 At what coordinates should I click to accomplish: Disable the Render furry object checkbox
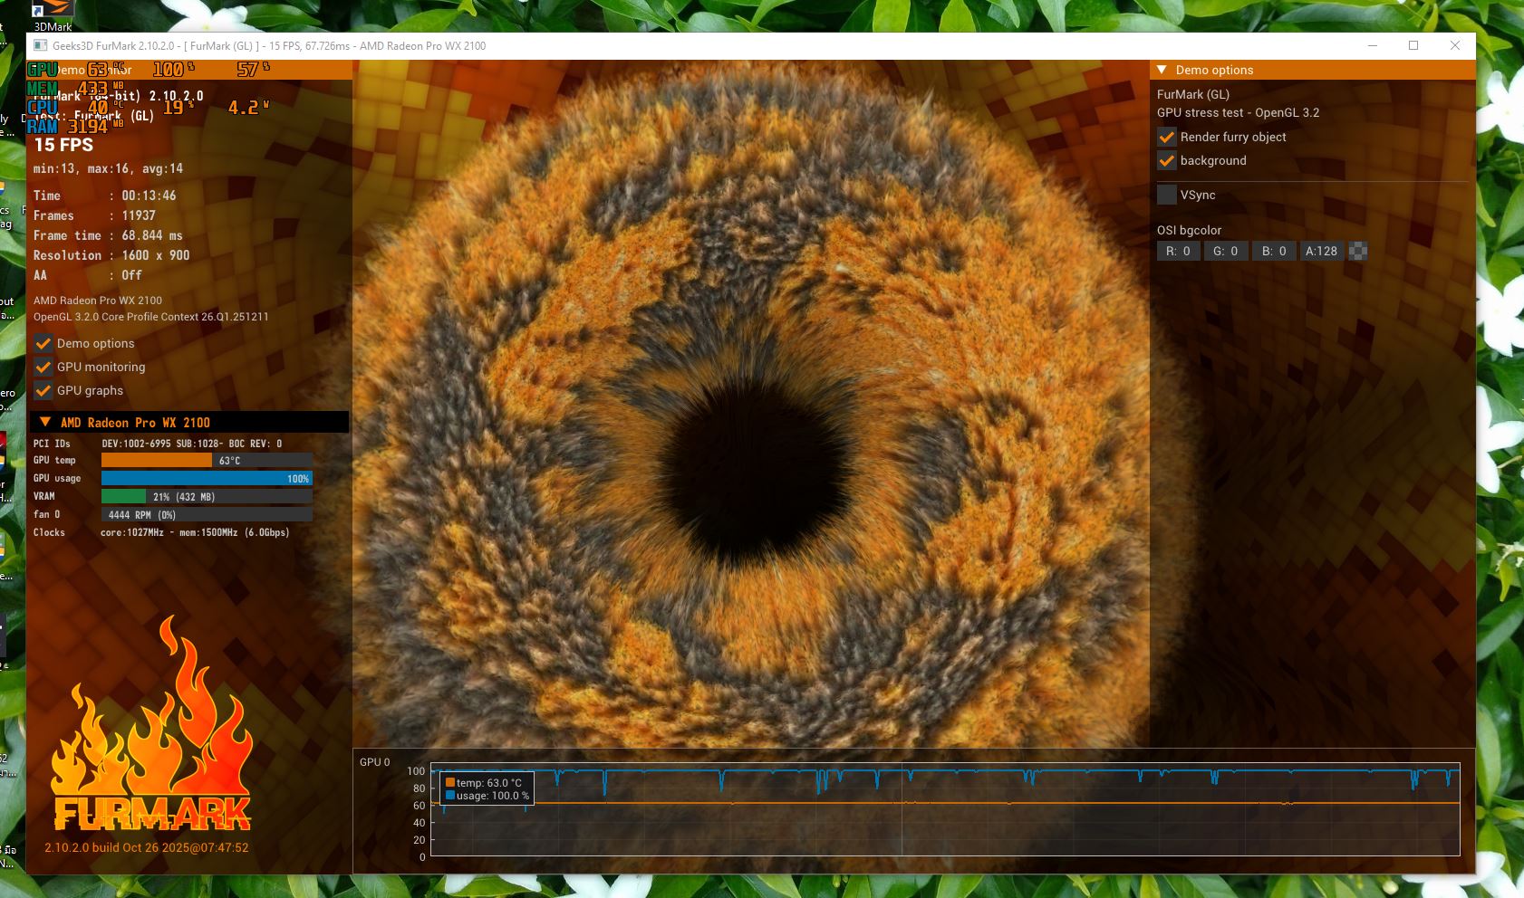click(x=1167, y=138)
